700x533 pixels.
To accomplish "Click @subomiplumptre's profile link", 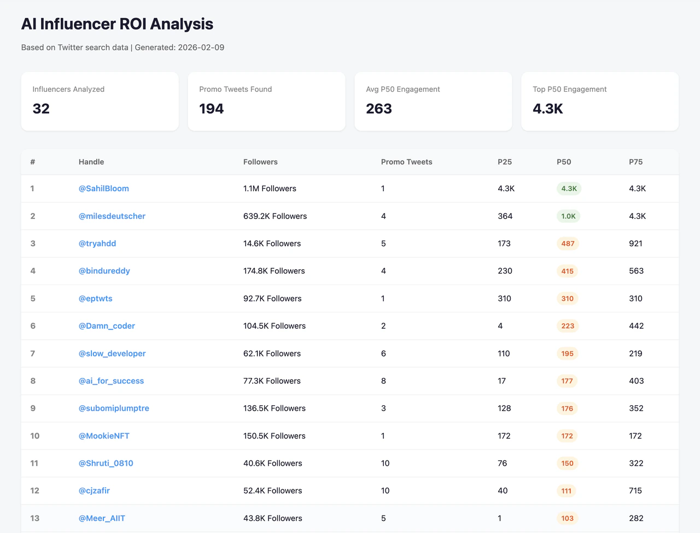I will pyautogui.click(x=114, y=408).
